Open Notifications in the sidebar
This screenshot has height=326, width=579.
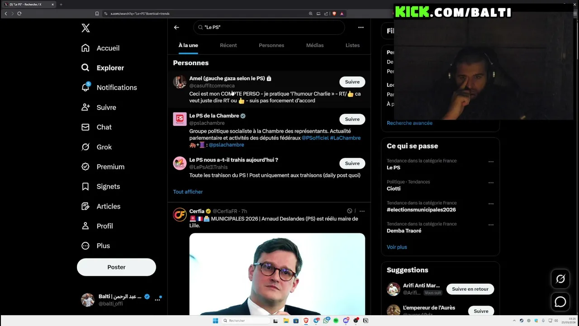[x=109, y=87]
